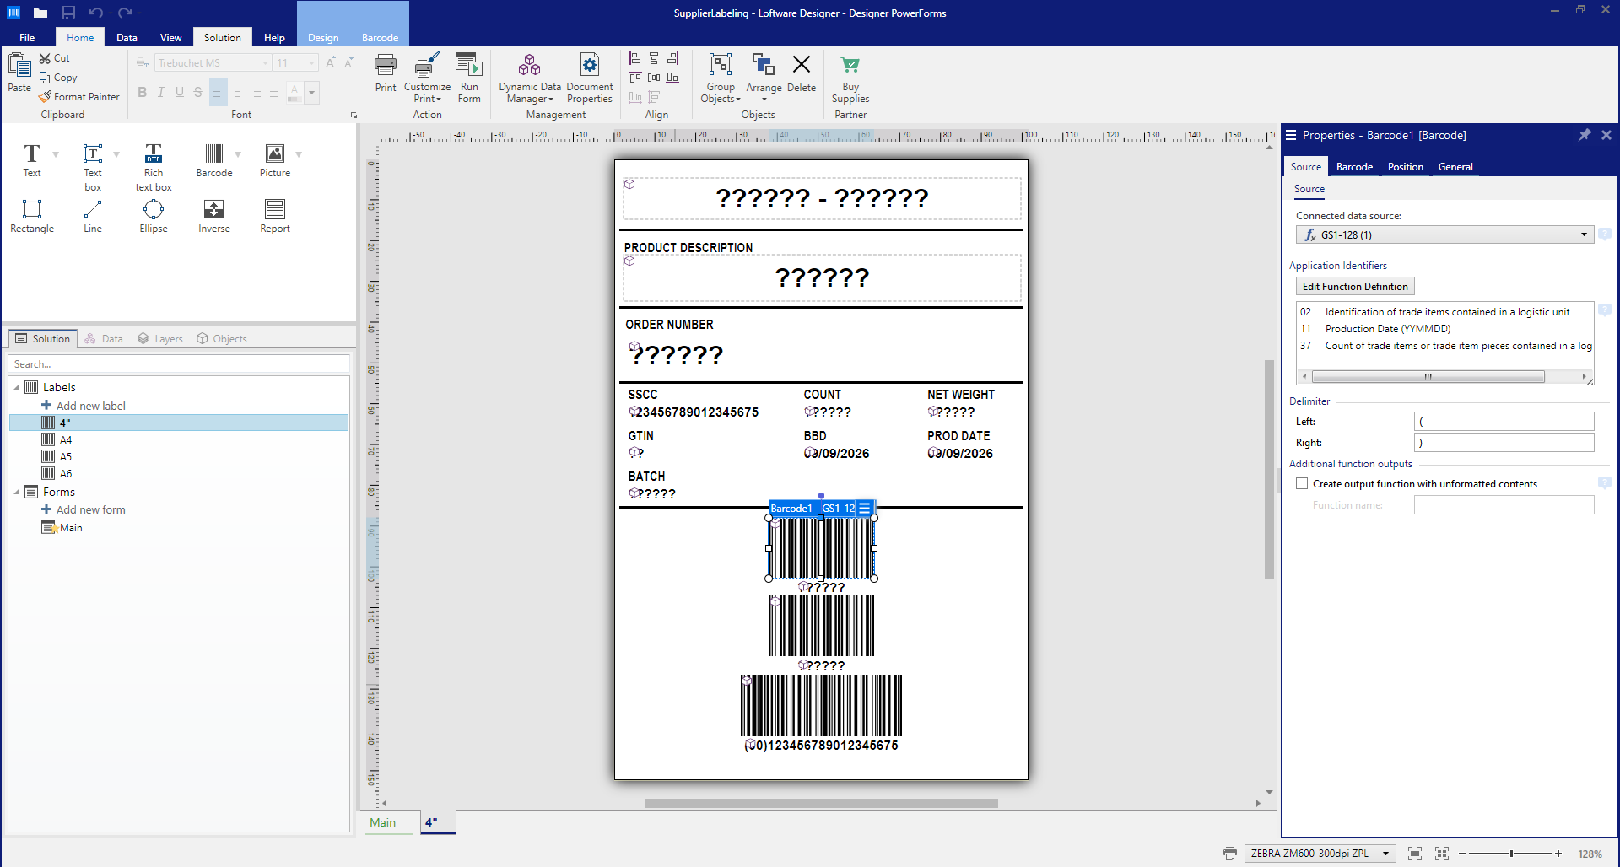
Task: Click the Undo arrow icon
Action: tap(96, 13)
